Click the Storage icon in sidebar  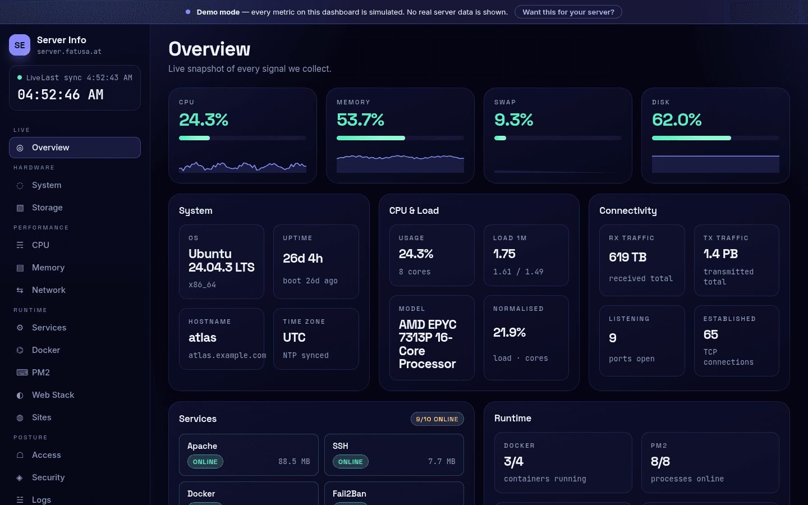[20, 208]
